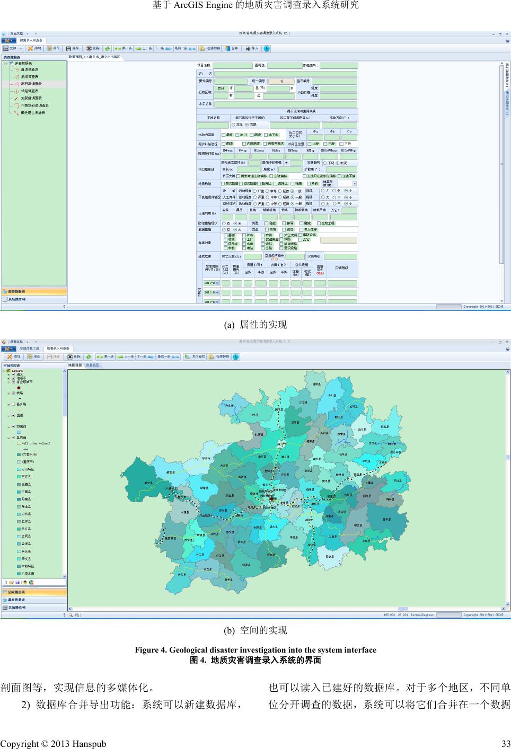
Task: Click the 项目名称 input field
Action: (232, 66)
